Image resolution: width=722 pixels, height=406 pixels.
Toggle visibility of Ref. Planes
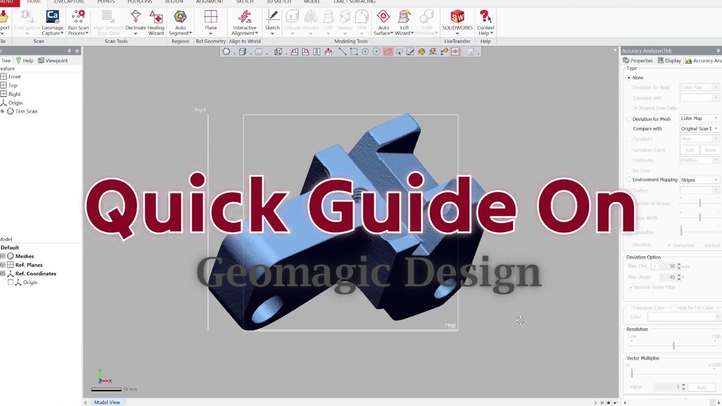[x=3, y=265]
